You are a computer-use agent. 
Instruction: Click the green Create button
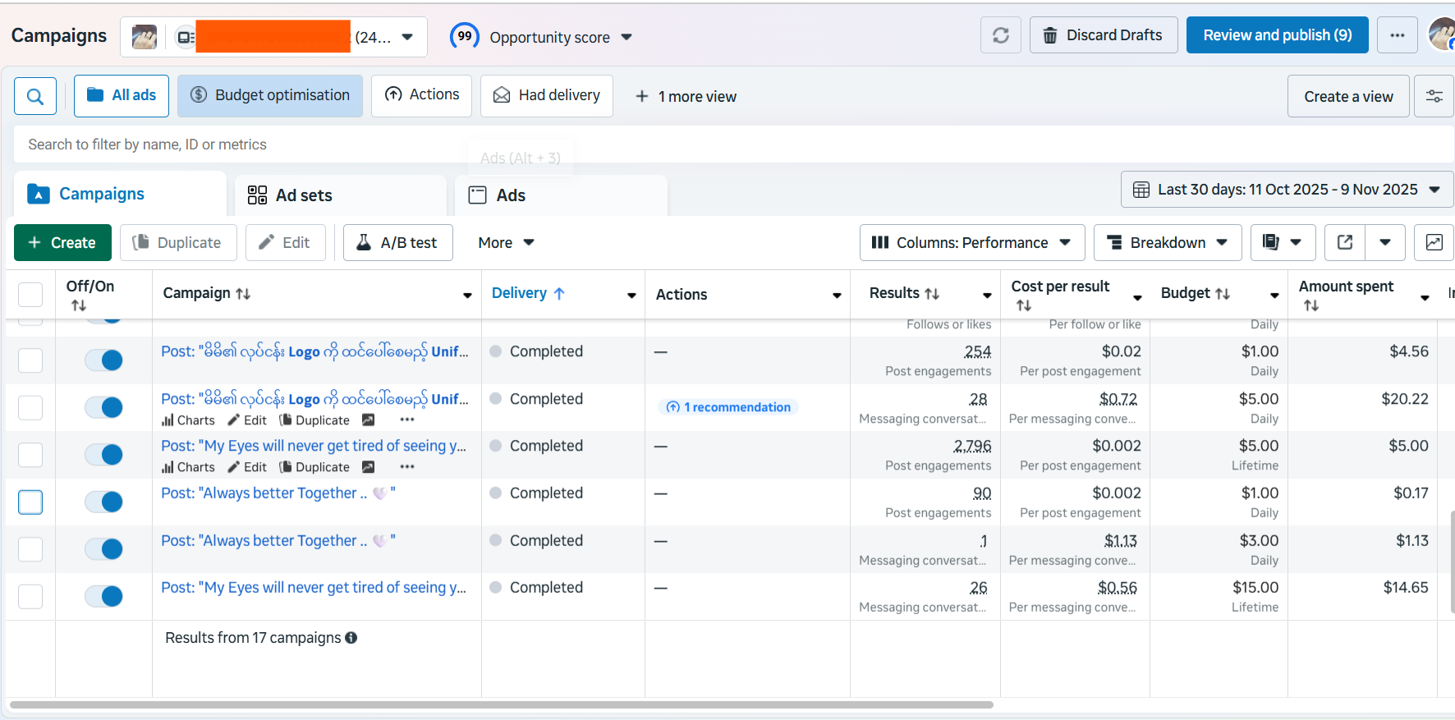tap(62, 242)
